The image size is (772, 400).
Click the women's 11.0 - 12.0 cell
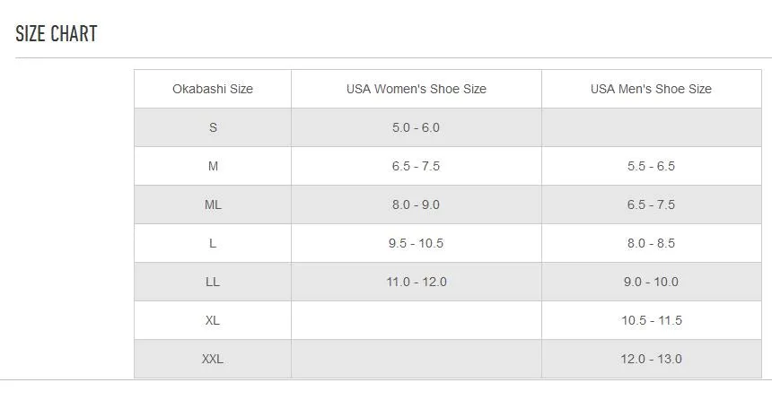(417, 282)
